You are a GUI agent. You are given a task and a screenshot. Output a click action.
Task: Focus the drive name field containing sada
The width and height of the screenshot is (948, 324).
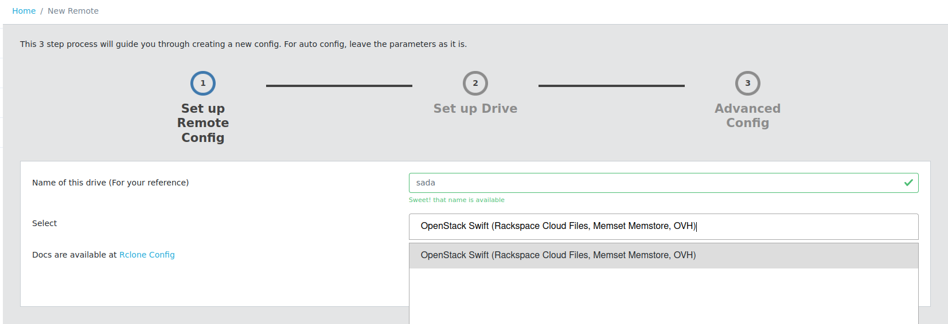[654, 183]
